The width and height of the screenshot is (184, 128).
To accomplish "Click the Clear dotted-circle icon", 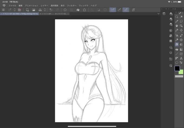I will pos(65,10).
